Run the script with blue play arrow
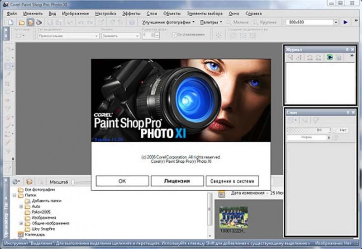Image resolution: width=362 pixels, height=249 pixels. pyautogui.click(x=345, y=22)
